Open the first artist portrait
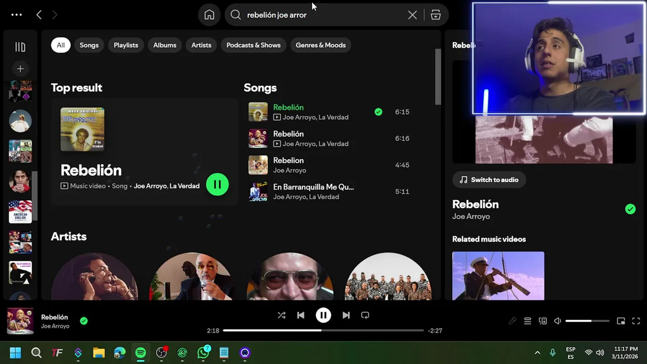 click(x=95, y=276)
